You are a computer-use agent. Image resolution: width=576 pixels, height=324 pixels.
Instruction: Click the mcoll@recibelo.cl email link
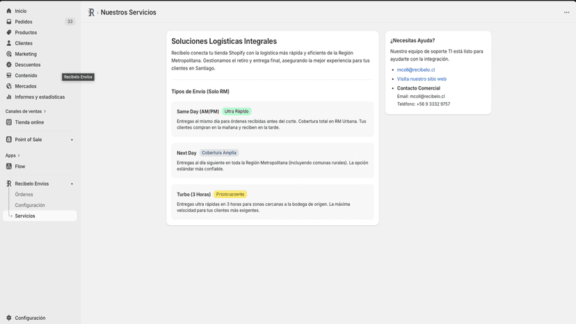(x=416, y=70)
